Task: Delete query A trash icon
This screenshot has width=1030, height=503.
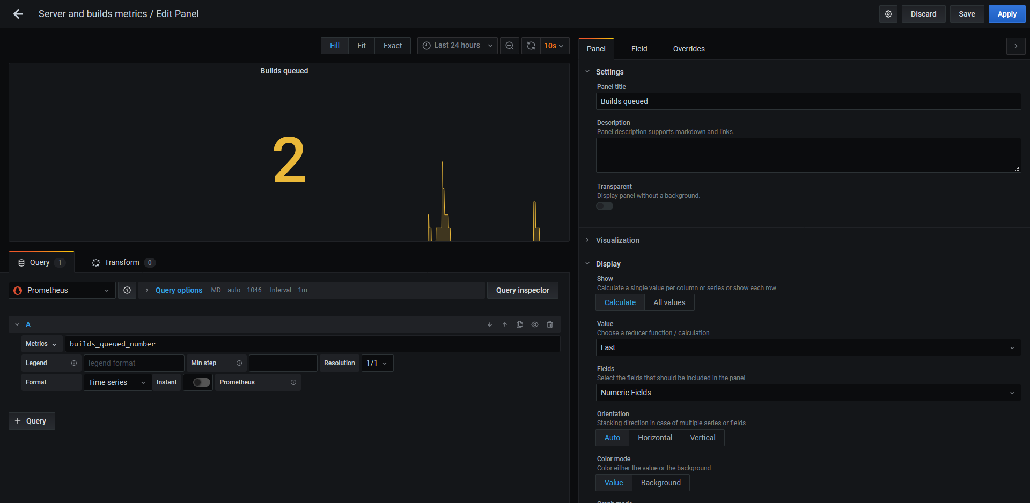Action: (x=550, y=324)
